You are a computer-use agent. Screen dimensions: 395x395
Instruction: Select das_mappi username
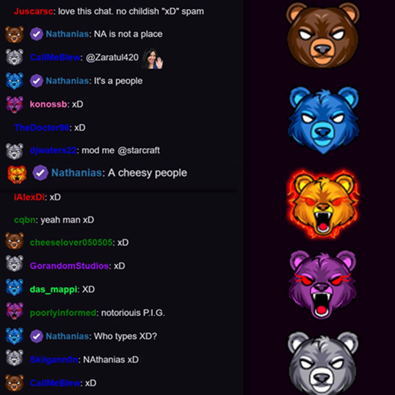[53, 289]
